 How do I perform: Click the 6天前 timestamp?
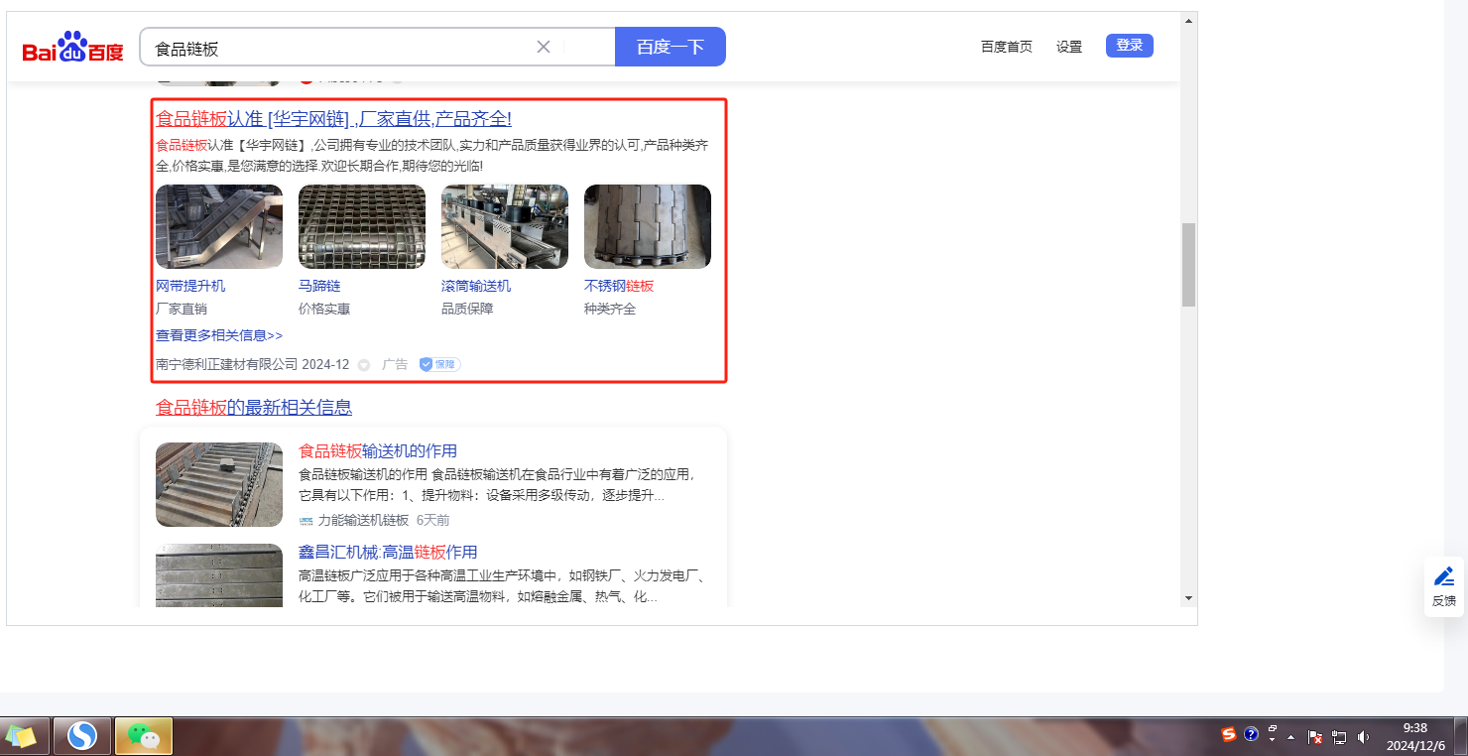[432, 520]
